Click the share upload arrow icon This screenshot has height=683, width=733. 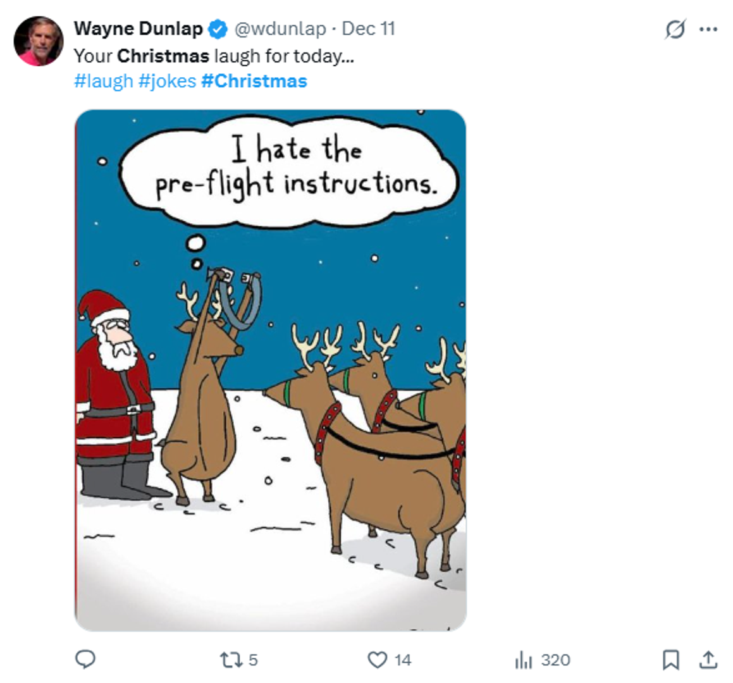[x=708, y=660]
